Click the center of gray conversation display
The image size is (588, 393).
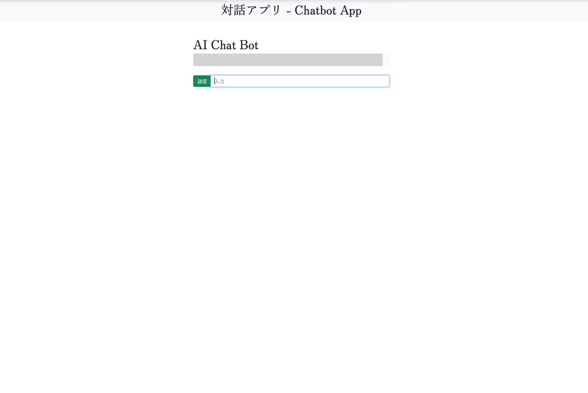click(x=288, y=60)
